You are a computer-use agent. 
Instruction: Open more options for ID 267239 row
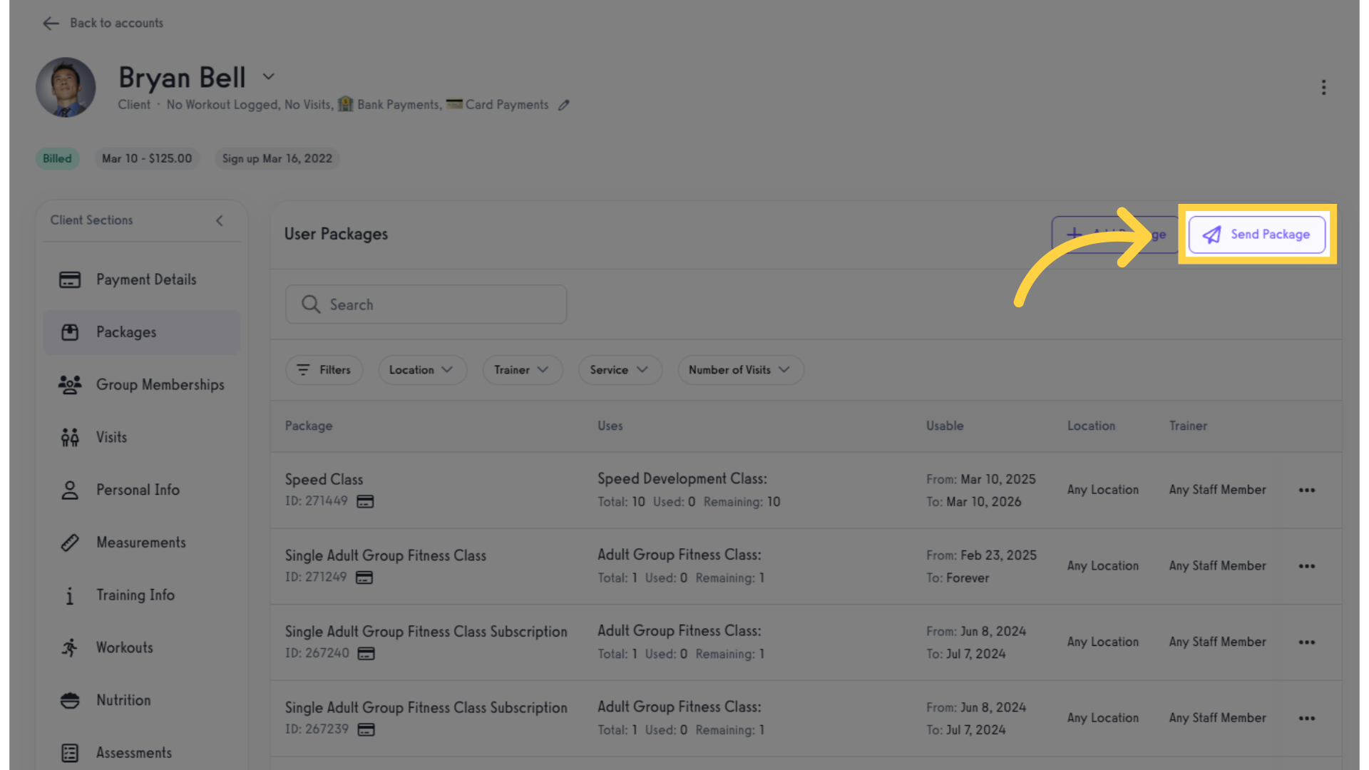click(x=1306, y=718)
